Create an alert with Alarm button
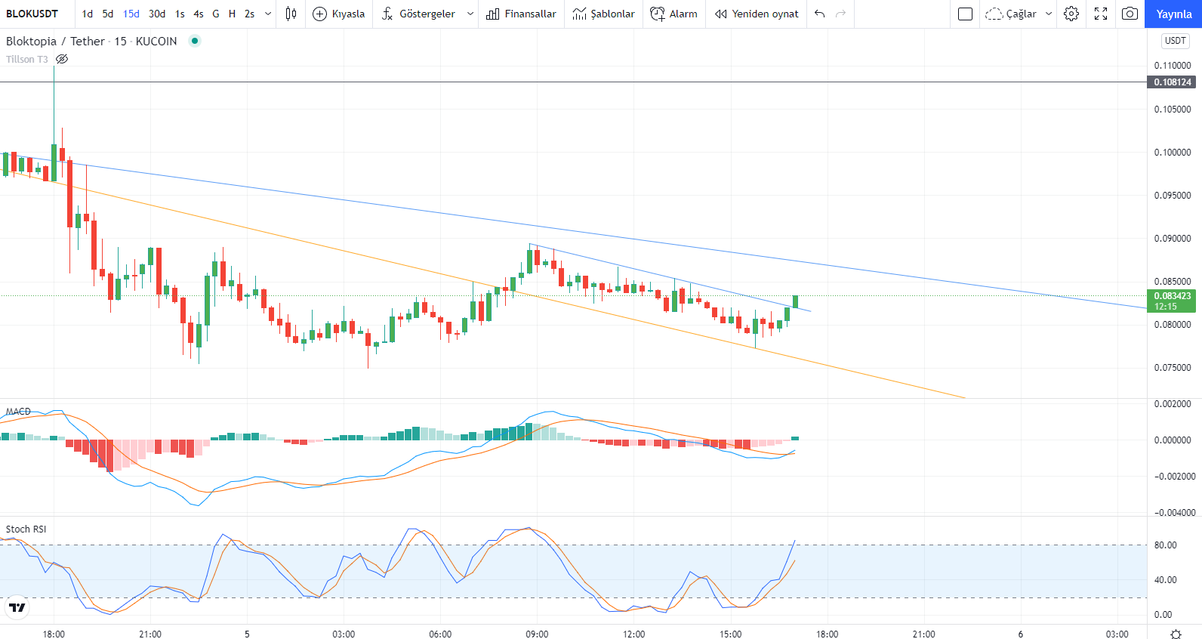Screen dimensions: 1202x639 pos(673,14)
